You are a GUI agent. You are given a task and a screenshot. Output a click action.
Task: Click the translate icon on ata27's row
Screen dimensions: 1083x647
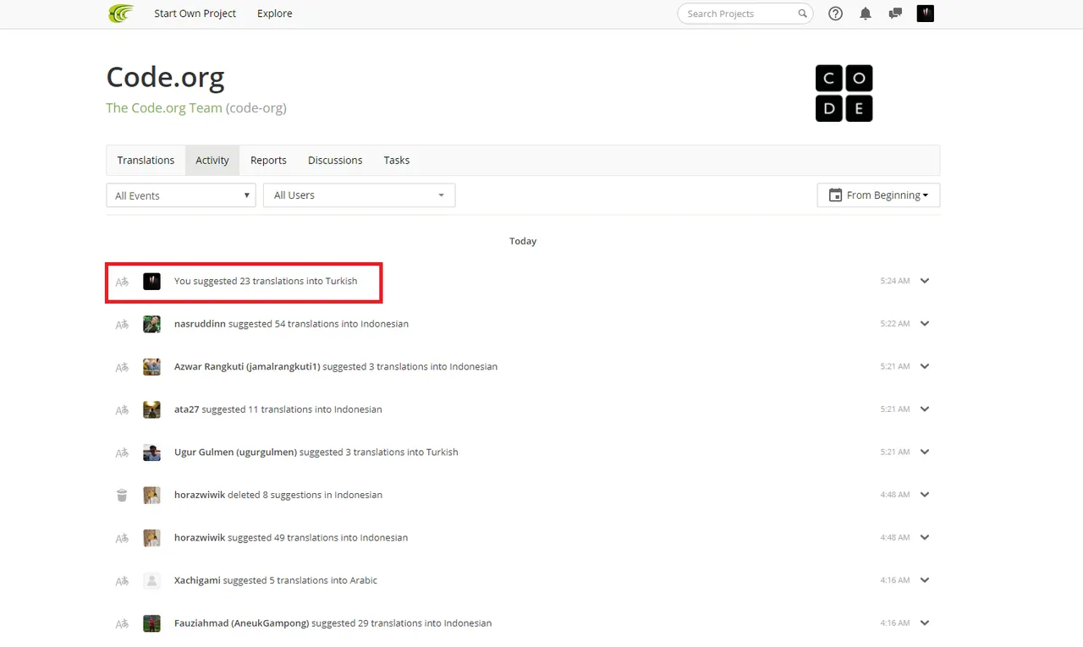(122, 409)
